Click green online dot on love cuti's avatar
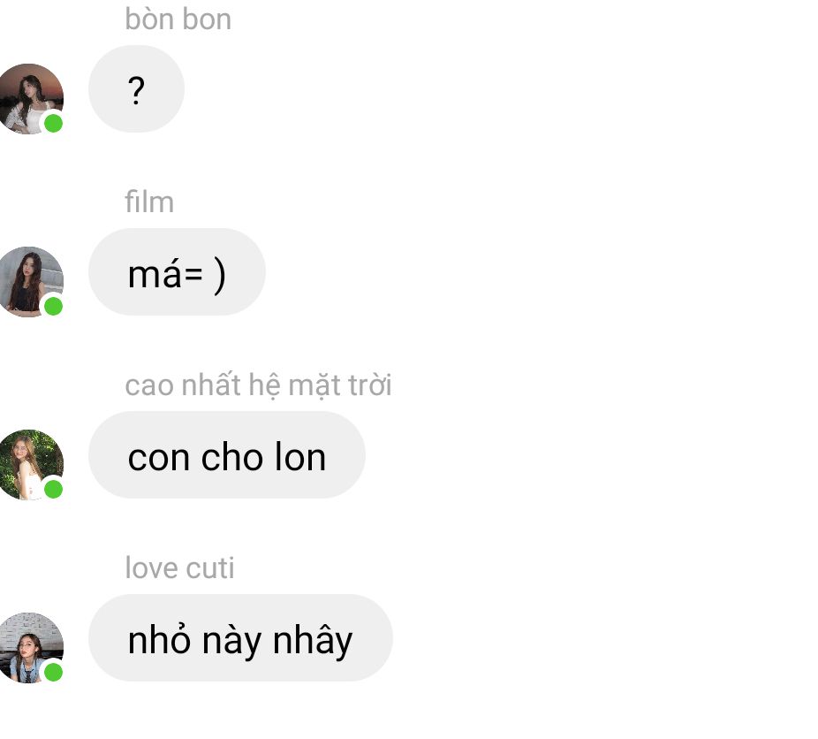 click(x=53, y=672)
